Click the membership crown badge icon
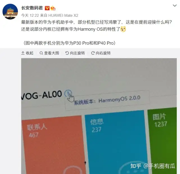180x174 pixels. point(53,8)
